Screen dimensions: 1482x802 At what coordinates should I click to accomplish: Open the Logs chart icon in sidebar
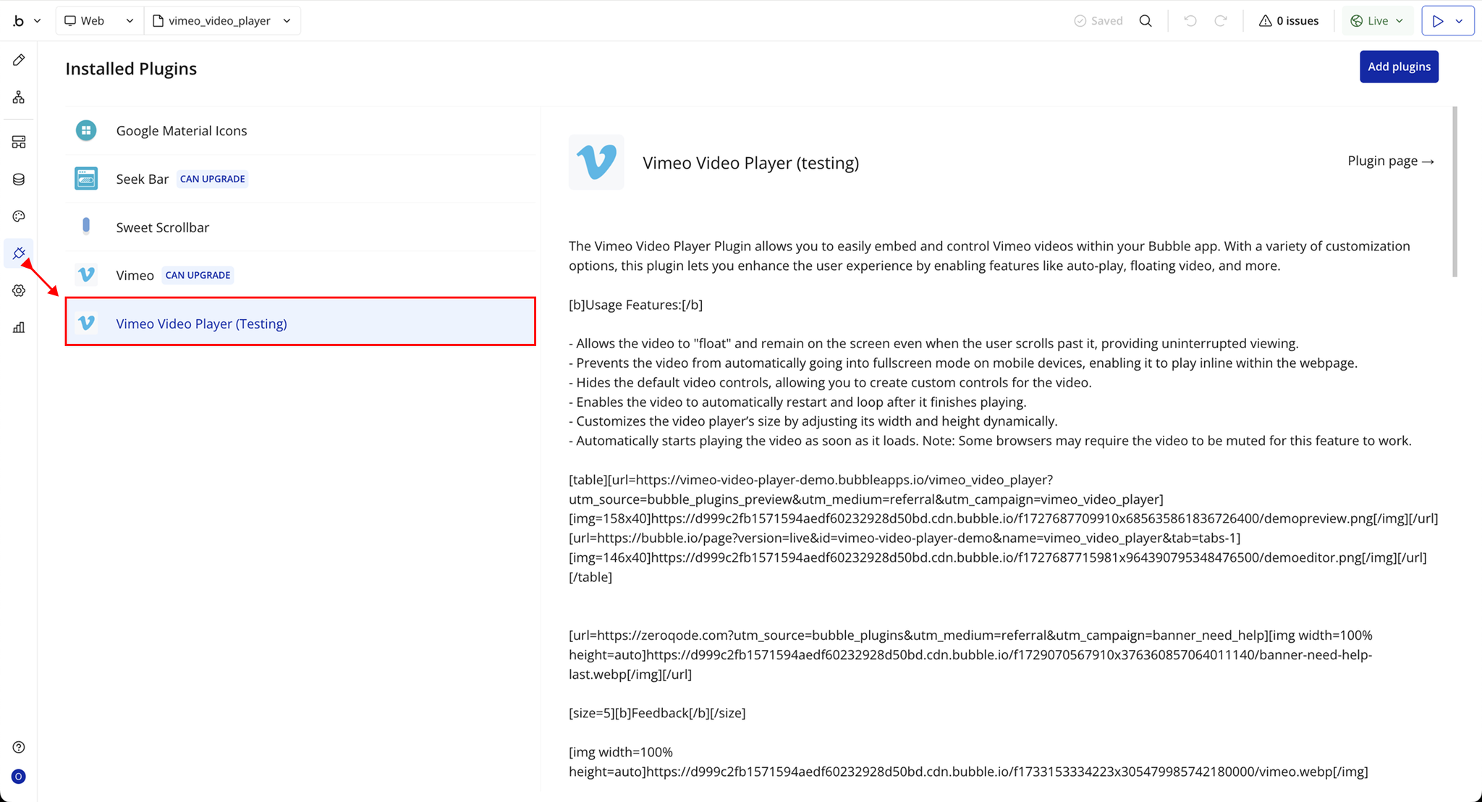[x=19, y=328]
